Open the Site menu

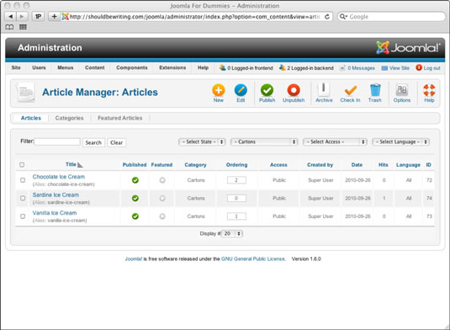(x=16, y=68)
